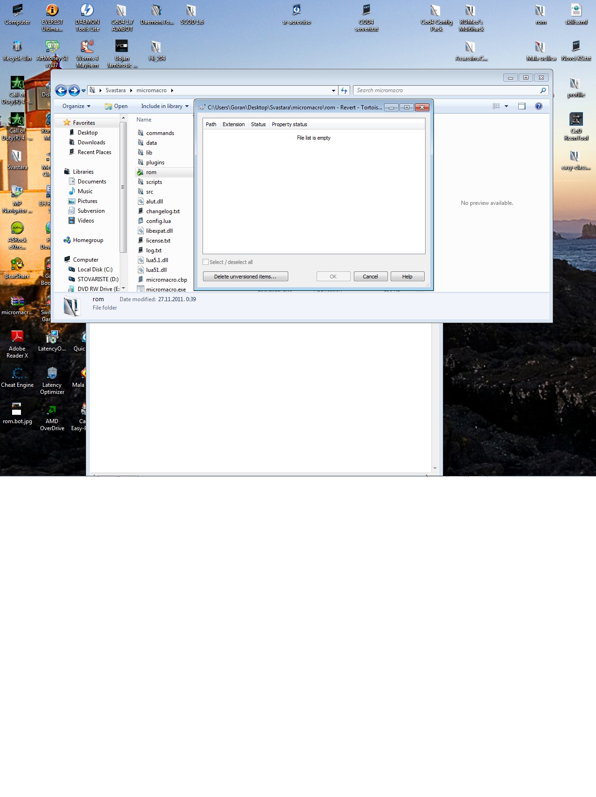Click the Back navigation arrow in Explorer
The width and height of the screenshot is (596, 797).
point(61,90)
